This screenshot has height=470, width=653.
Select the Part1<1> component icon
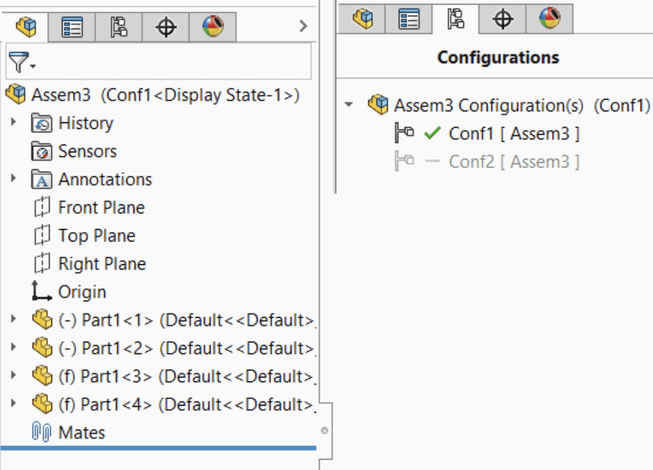pyautogui.click(x=42, y=320)
